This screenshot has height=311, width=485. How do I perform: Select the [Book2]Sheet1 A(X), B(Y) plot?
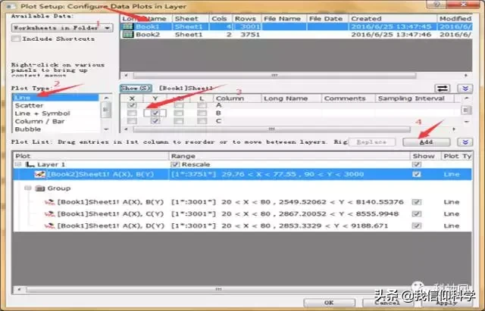point(242,174)
